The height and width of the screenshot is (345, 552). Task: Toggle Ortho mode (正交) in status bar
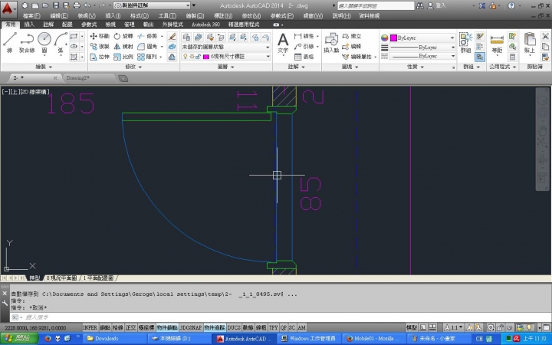130,327
